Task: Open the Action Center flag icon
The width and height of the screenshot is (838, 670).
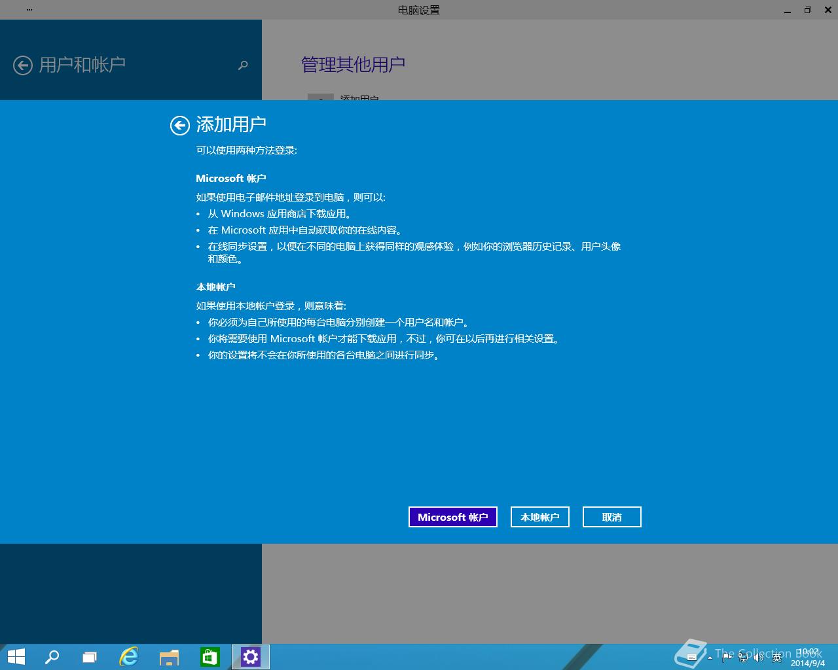Action: point(727,657)
